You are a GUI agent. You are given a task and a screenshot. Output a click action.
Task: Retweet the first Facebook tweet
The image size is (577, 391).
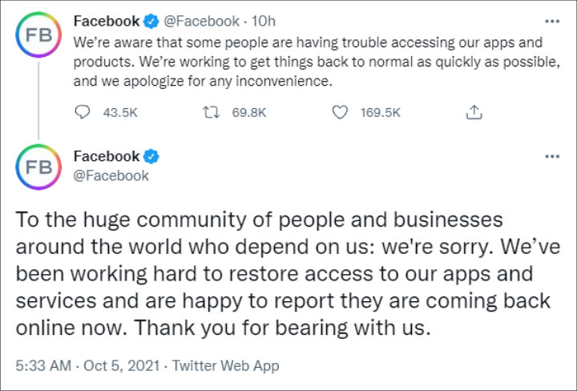point(212,112)
